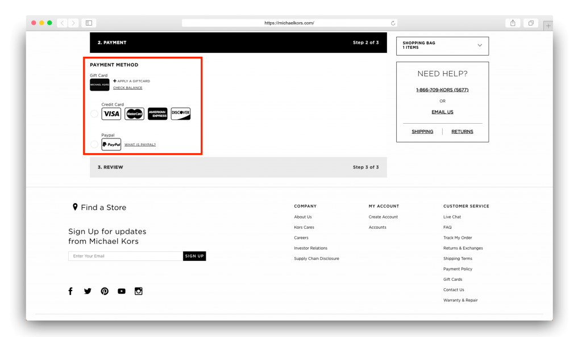Open the Pinterest social icon
Viewport: 582px width, 337px height.
105,291
